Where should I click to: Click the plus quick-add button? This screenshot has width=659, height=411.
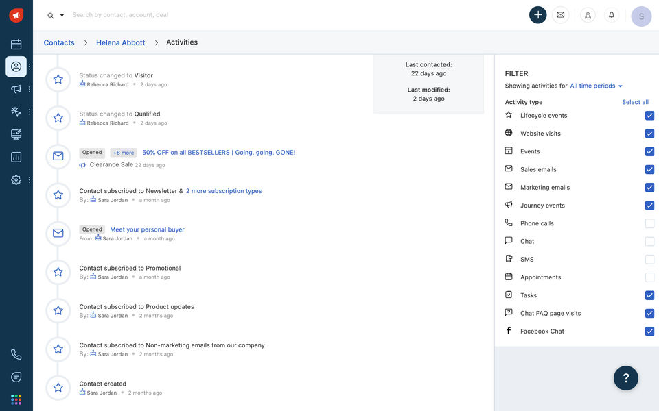coord(537,15)
